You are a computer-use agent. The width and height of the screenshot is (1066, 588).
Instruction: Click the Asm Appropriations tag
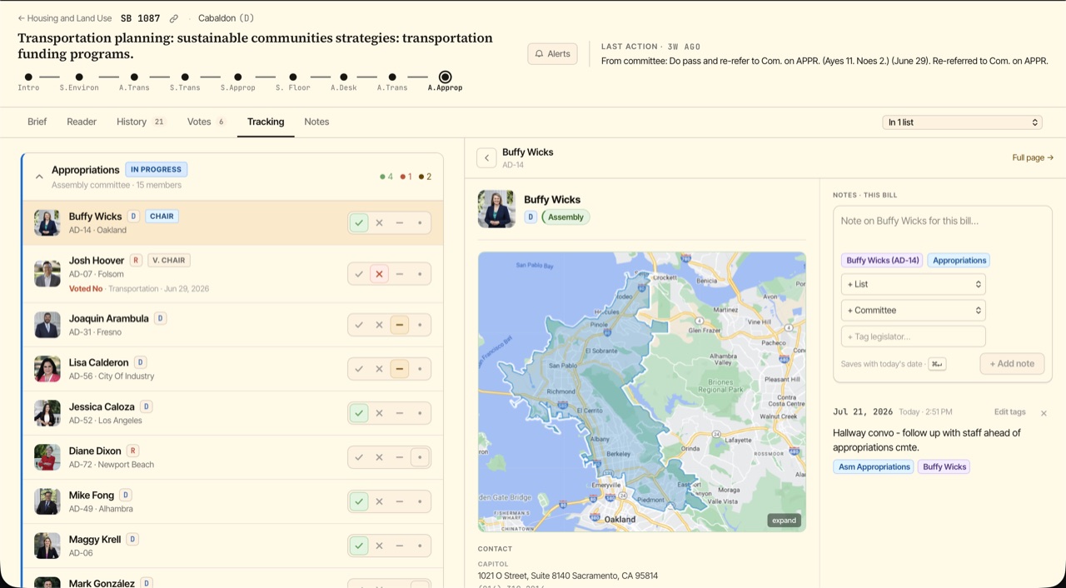[874, 467]
